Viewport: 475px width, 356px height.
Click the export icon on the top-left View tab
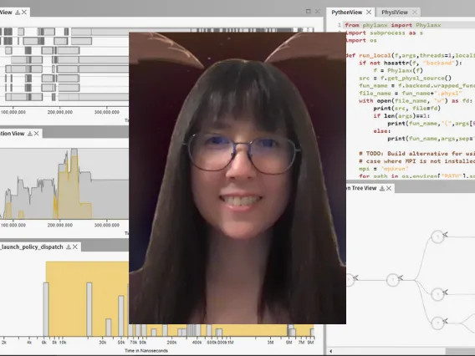[18, 13]
